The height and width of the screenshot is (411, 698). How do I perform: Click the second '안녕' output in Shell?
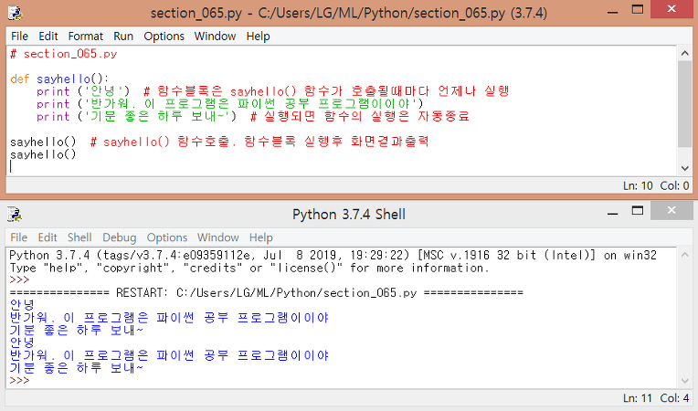point(22,342)
